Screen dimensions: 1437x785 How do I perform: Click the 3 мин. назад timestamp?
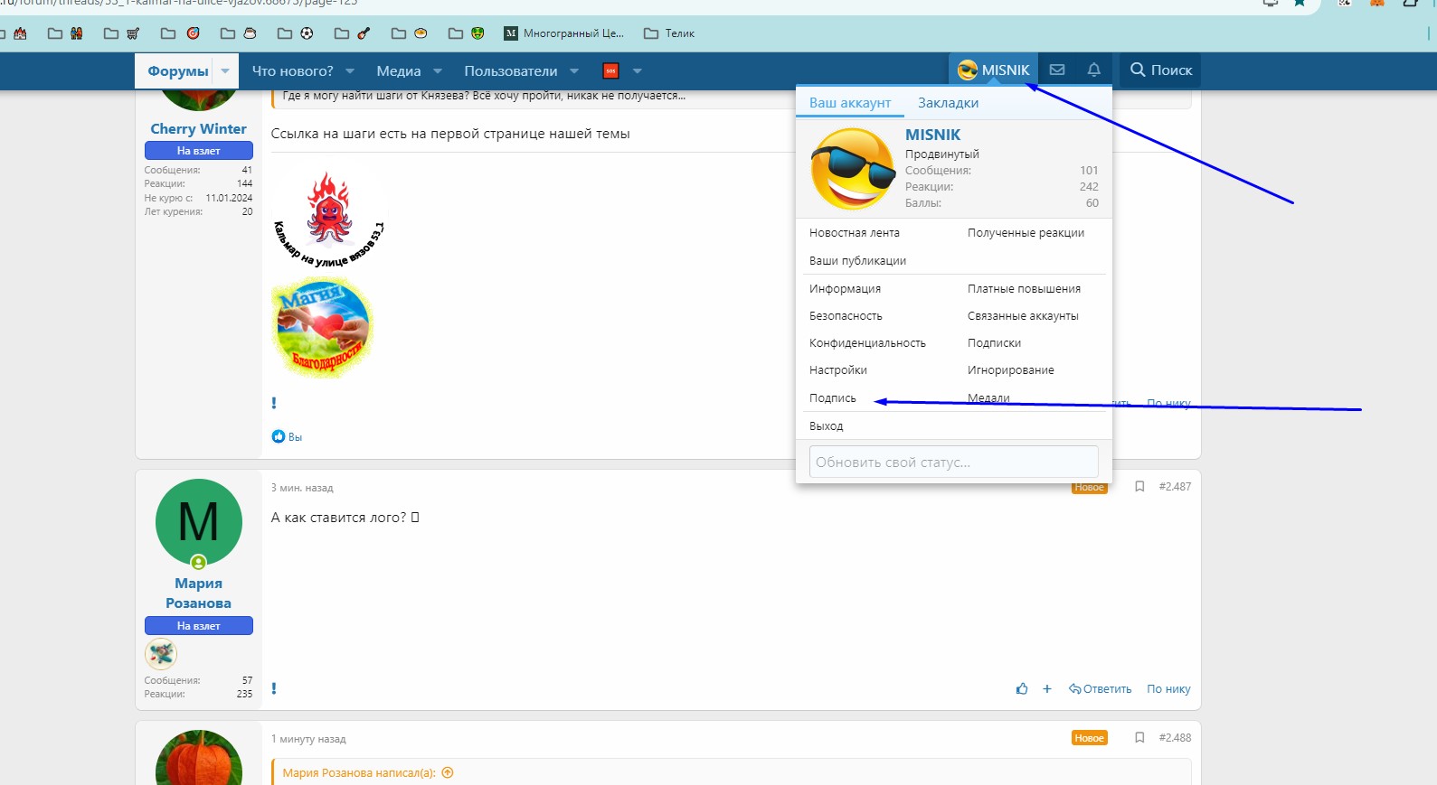click(x=302, y=488)
